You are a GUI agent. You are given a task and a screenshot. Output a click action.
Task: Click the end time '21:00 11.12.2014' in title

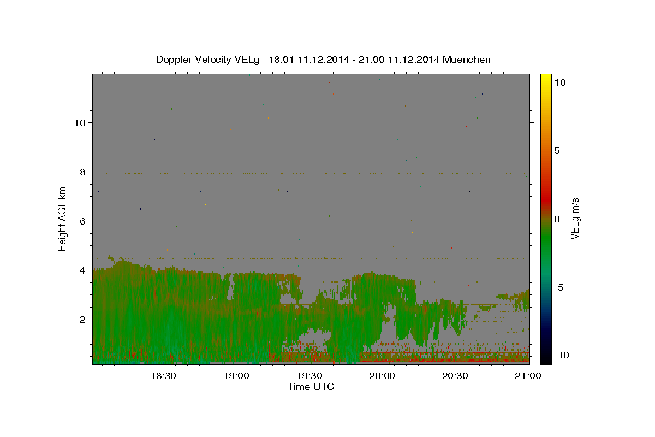coord(399,60)
